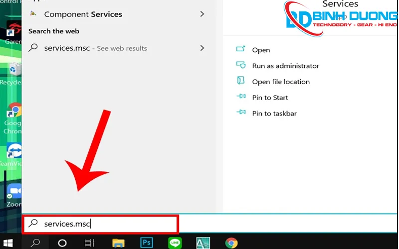Viewport: 399px width, 249px height.
Task: Click the search box containing services.msc
Action: 100,224
